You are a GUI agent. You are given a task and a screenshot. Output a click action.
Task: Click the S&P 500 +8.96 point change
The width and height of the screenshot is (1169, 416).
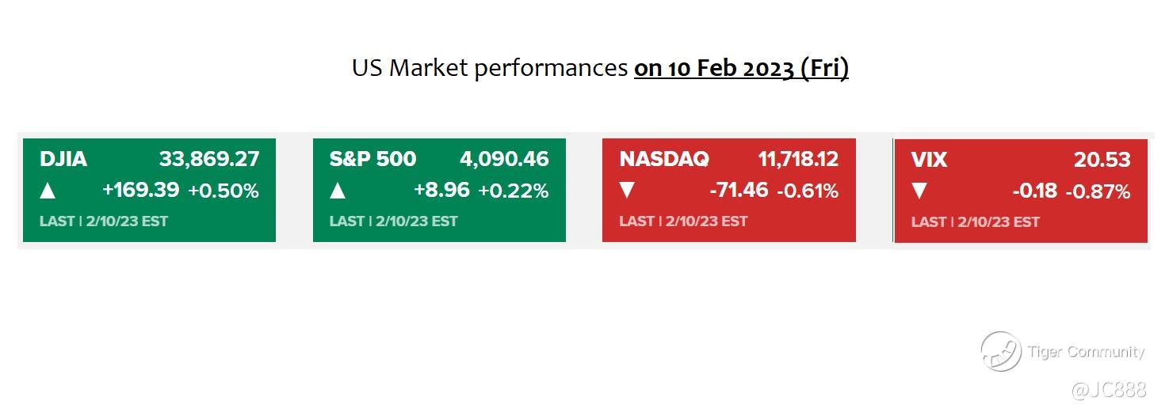(441, 191)
